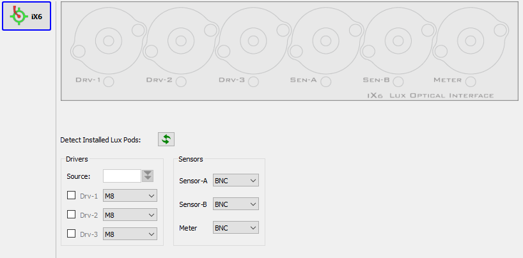The image size is (523, 258).
Task: Enable the Drv-3 checkbox
Action: click(x=72, y=234)
